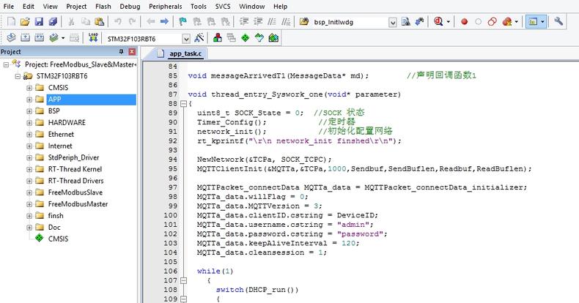Open Configuration with the wrench icon
579x303 pixels.
pos(558,21)
